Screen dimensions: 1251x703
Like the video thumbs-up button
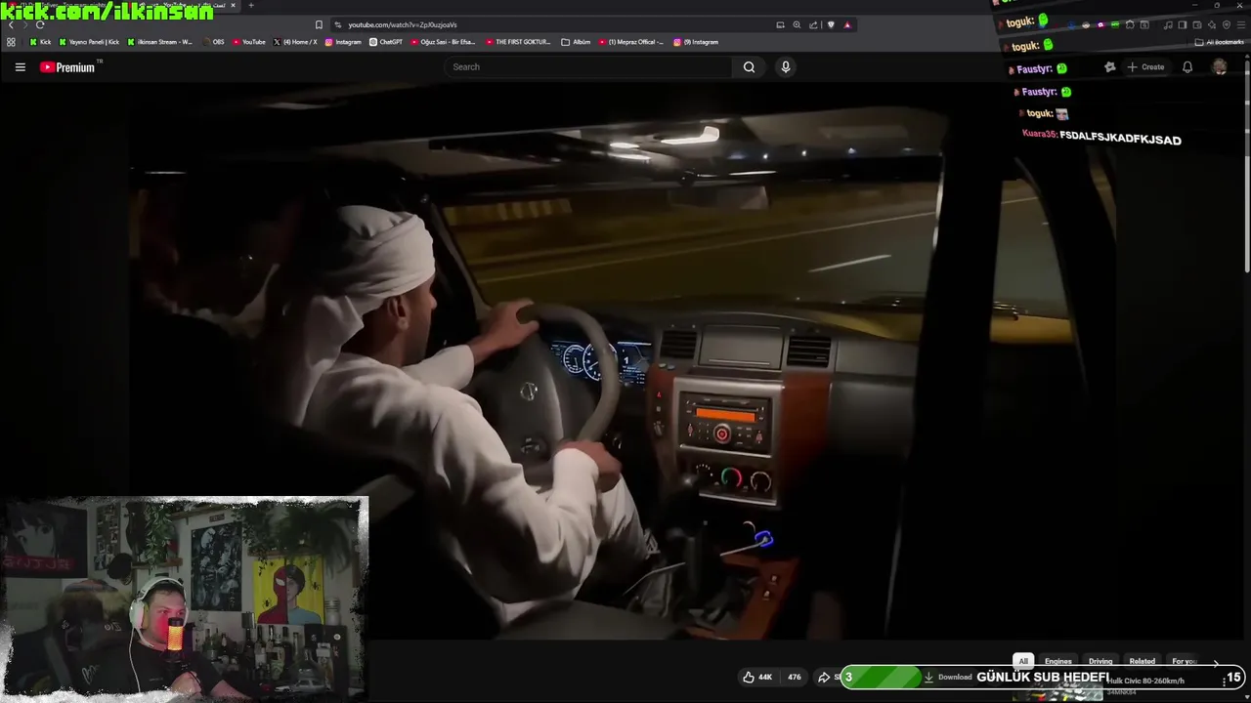click(757, 677)
